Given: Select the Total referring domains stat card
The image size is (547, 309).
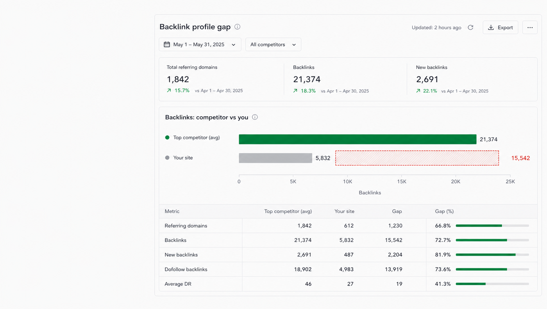Looking at the screenshot, I should tap(222, 80).
